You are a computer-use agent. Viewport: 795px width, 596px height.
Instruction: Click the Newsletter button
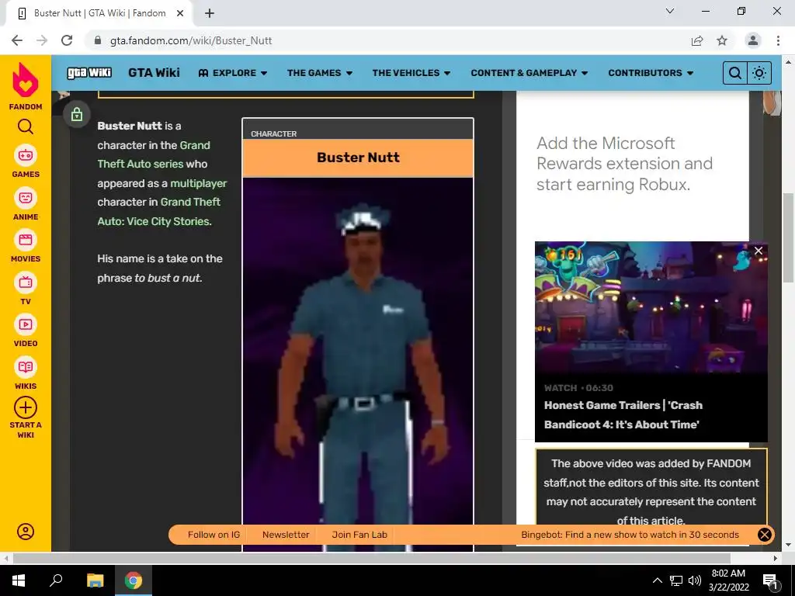286,534
